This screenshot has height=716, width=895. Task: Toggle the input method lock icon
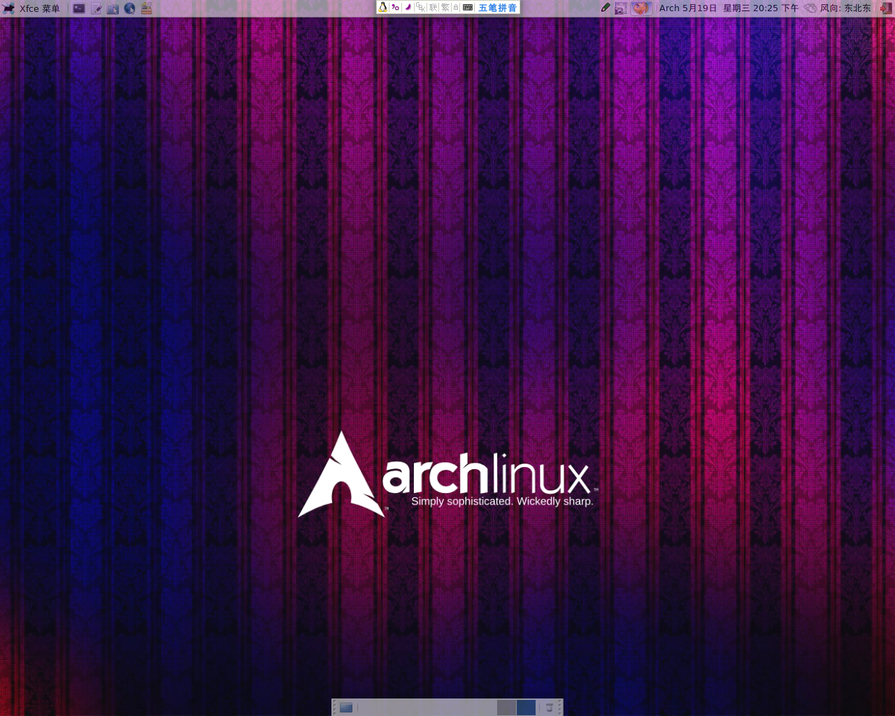pyautogui.click(x=456, y=8)
